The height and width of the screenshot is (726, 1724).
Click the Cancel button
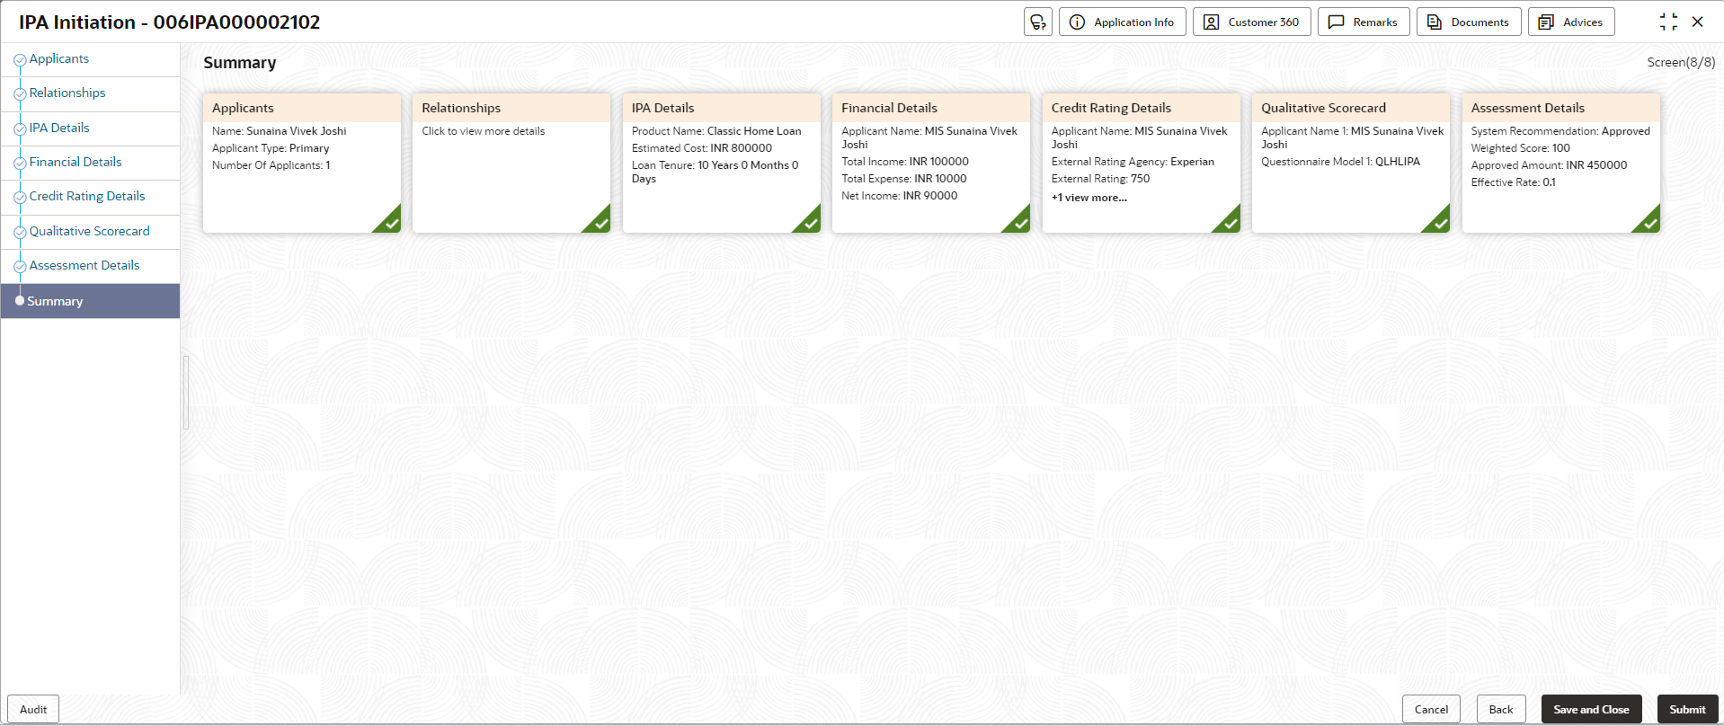click(x=1431, y=709)
